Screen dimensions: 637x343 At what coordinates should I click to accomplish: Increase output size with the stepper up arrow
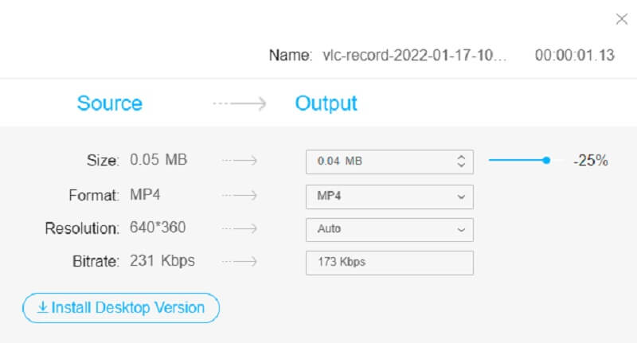[460, 157]
